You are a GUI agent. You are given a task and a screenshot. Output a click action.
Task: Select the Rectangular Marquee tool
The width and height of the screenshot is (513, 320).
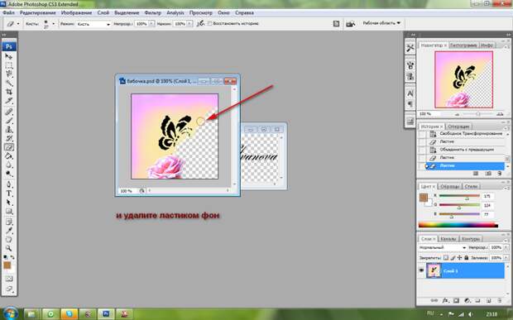point(9,65)
